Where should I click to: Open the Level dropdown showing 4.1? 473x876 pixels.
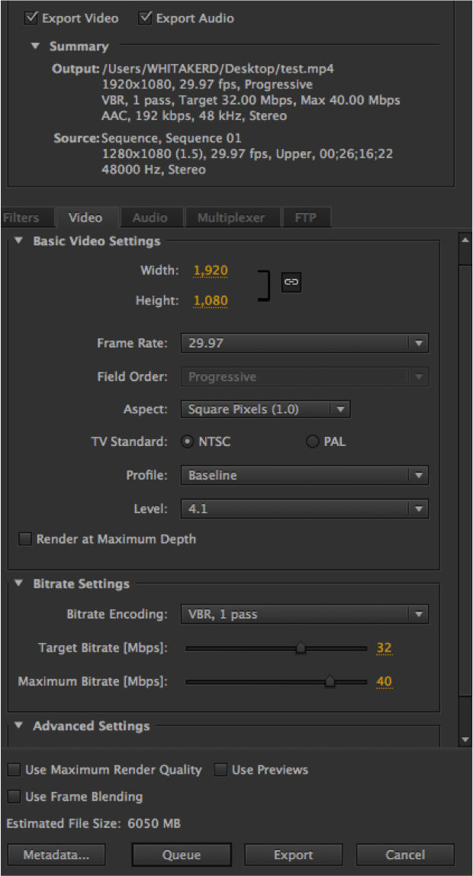coord(304,509)
